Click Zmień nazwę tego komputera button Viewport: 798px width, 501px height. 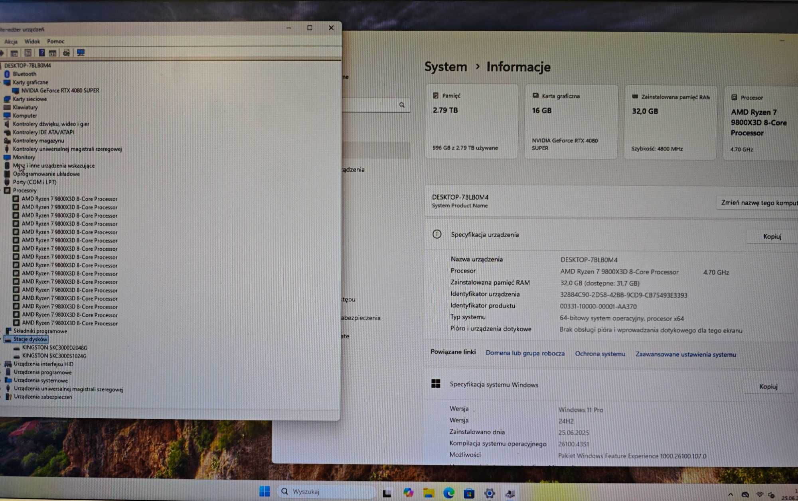click(x=758, y=203)
